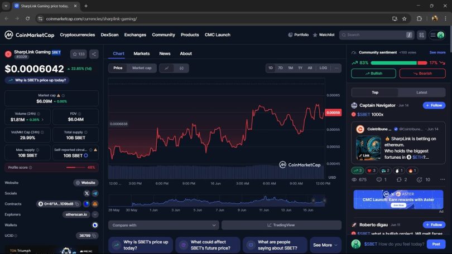Reload the page
The image size is (452, 254).
[28, 19]
